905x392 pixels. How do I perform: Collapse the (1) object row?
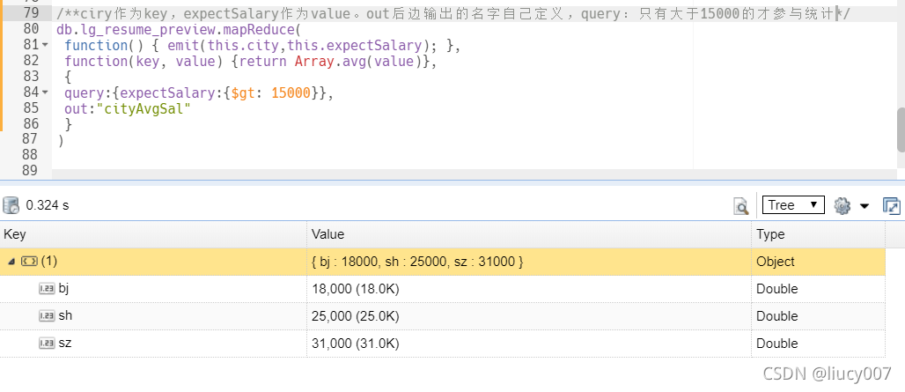[x=11, y=262]
